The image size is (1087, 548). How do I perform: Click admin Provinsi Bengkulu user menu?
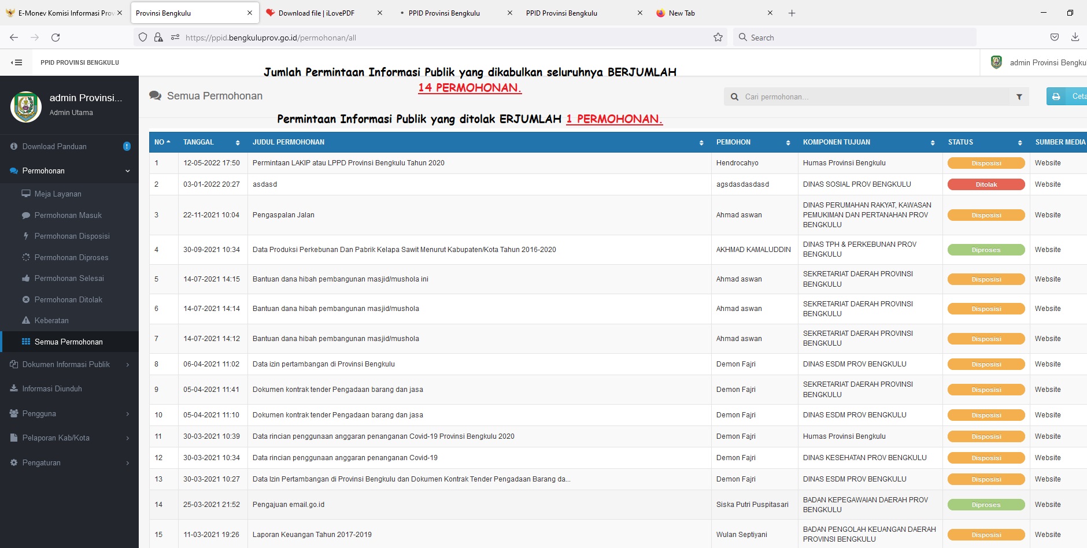tap(1038, 62)
